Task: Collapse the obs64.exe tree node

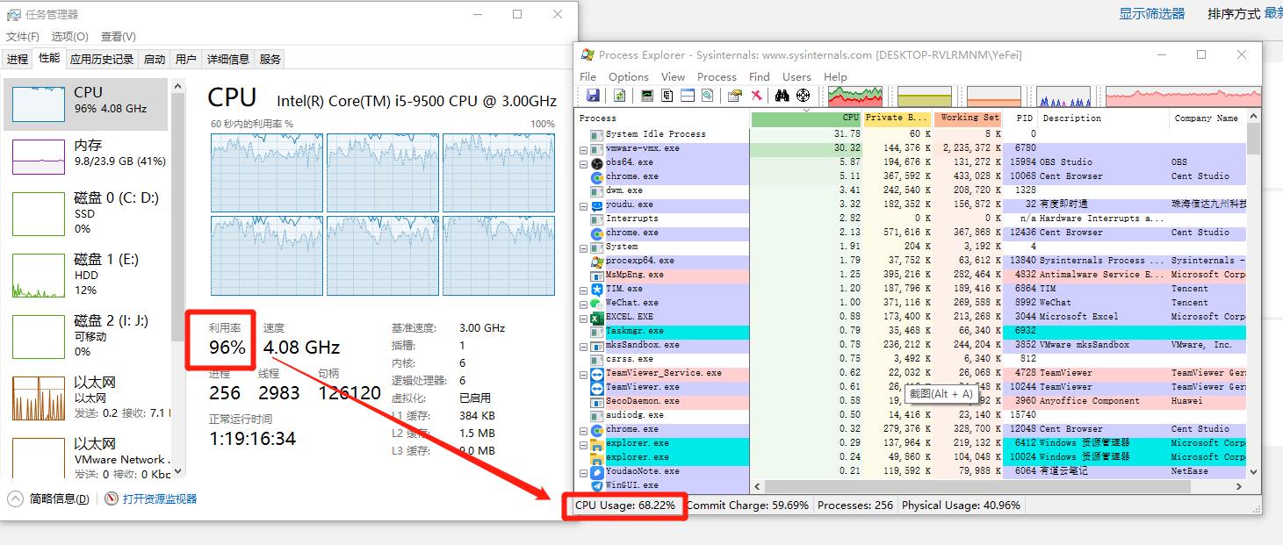Action: [x=584, y=162]
